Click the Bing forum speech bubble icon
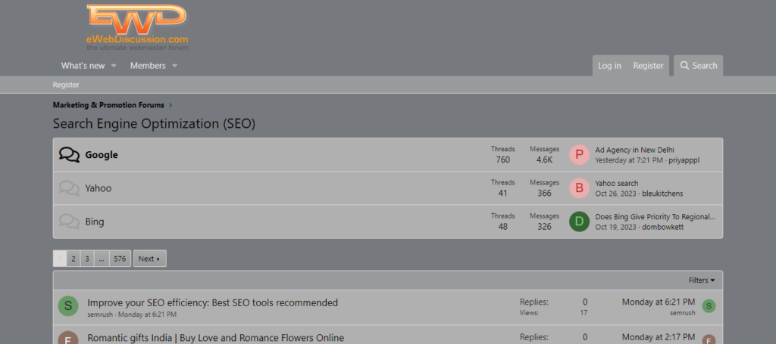This screenshot has width=776, height=344. (69, 222)
